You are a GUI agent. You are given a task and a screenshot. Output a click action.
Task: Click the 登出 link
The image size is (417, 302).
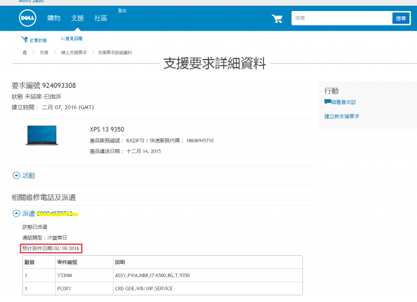click(x=122, y=10)
